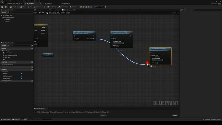This screenshot has height=125, width=222.
Task: Click the Stop playback icon
Action: [86, 7]
